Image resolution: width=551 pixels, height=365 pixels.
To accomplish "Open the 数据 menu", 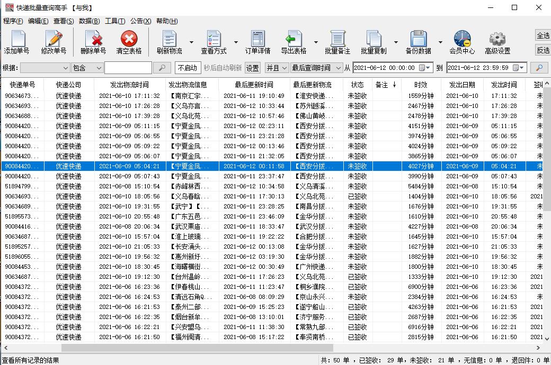I will (88, 21).
